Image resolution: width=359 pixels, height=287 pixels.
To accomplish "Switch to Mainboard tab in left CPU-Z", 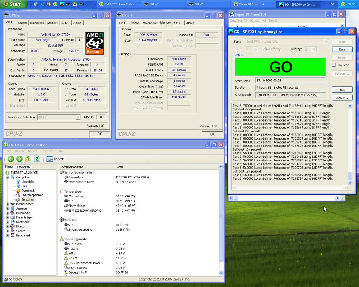I will [37, 23].
